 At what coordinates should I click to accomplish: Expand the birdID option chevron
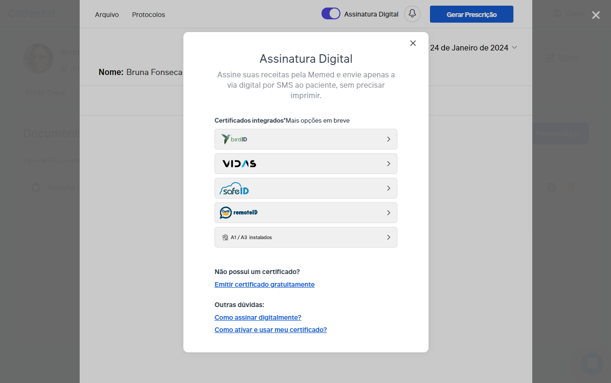click(388, 139)
